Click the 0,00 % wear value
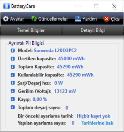 click(40, 99)
